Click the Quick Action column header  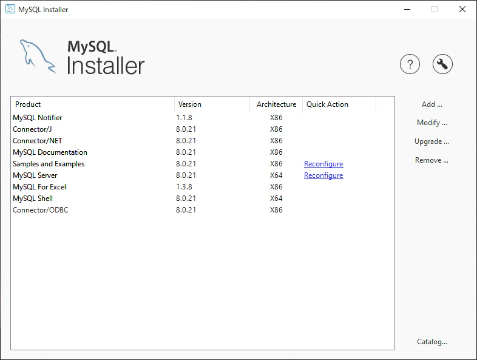[339, 104]
